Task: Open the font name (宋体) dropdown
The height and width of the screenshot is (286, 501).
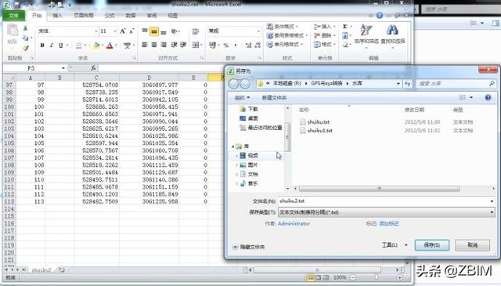Action: 96,31
